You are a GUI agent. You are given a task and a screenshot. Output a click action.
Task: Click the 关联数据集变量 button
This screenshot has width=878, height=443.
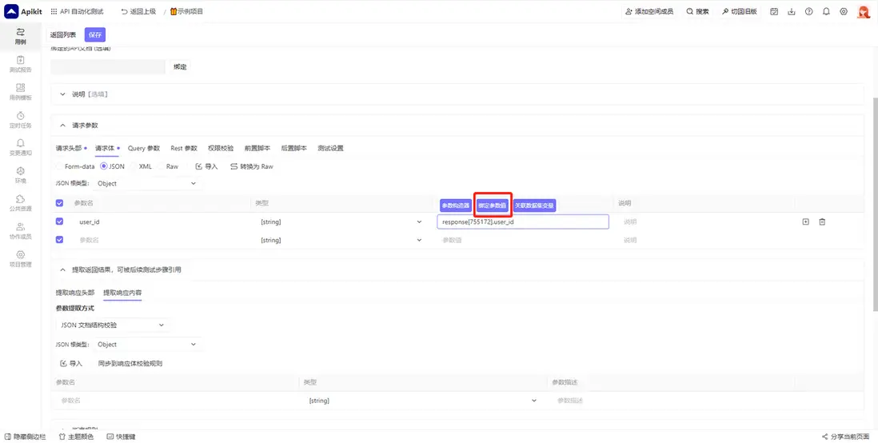point(534,206)
